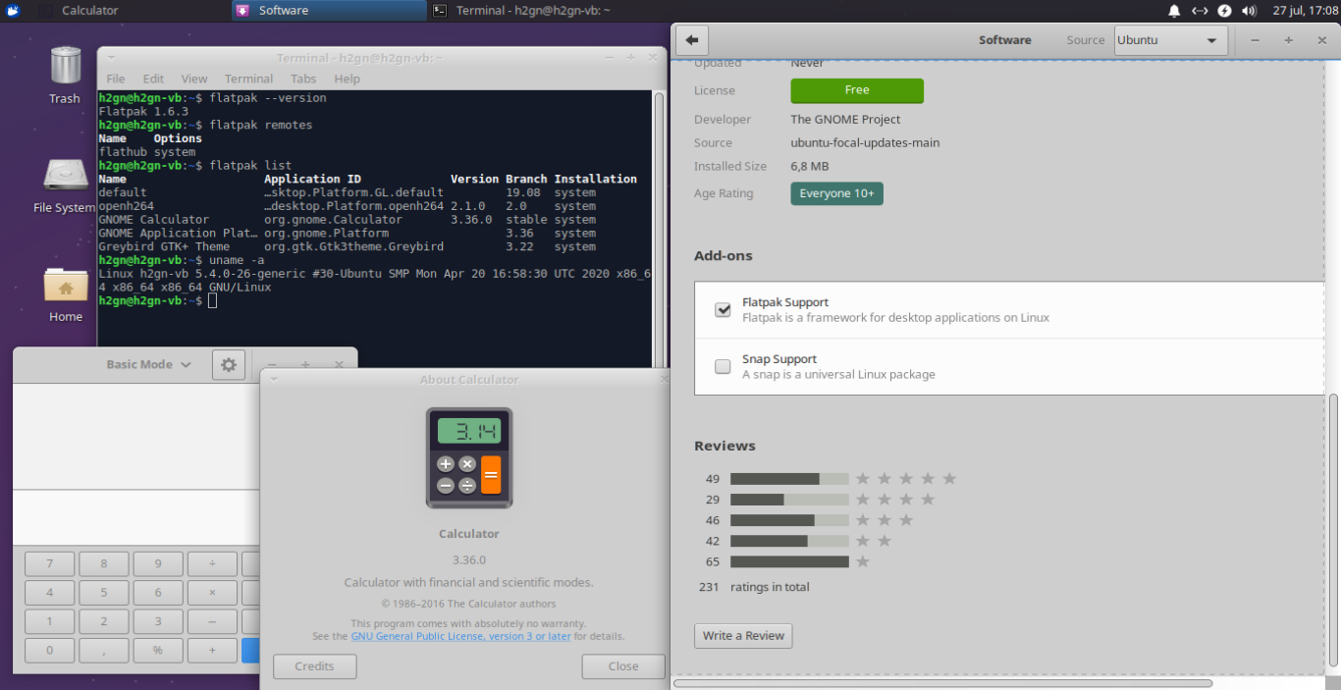Open Calculator preferences via the gear icon

[229, 364]
